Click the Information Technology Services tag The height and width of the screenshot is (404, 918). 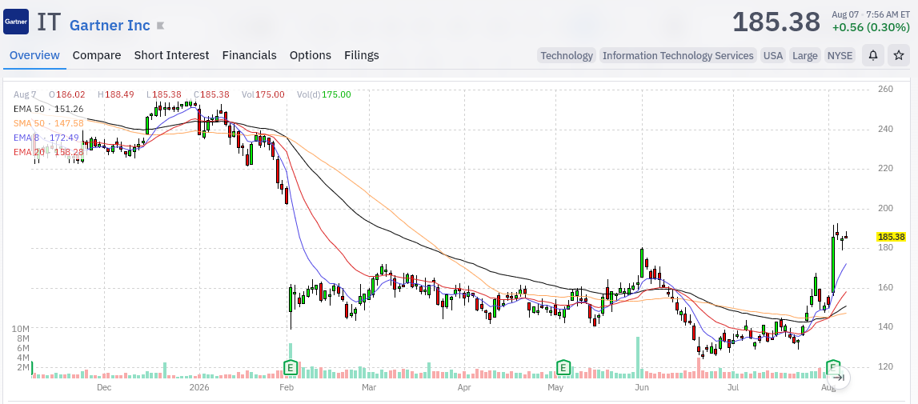(x=678, y=56)
